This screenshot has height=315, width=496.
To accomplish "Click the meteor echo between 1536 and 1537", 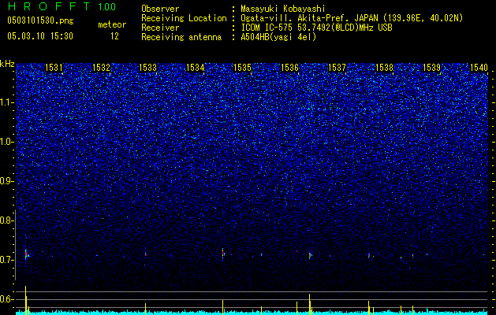I will pos(310,255).
